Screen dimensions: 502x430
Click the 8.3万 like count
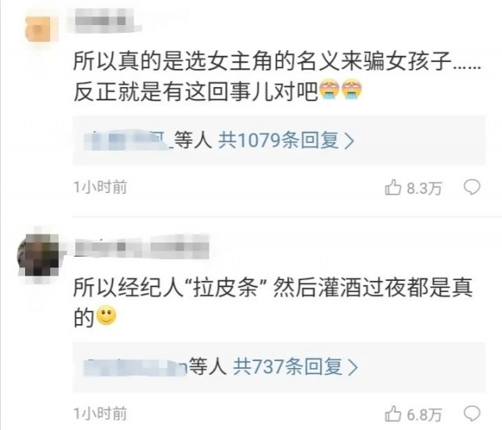click(x=424, y=188)
